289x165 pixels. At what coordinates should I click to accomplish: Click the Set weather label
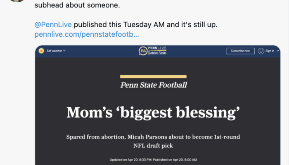(54, 51)
